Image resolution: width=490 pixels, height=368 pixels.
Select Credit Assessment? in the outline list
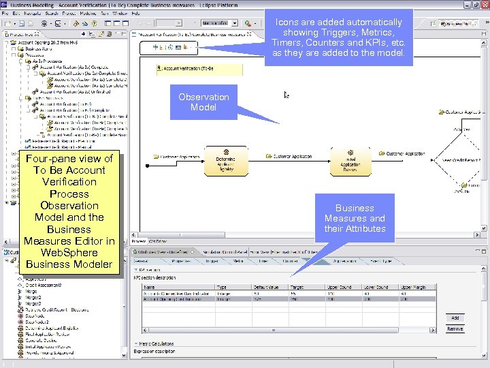44,285
